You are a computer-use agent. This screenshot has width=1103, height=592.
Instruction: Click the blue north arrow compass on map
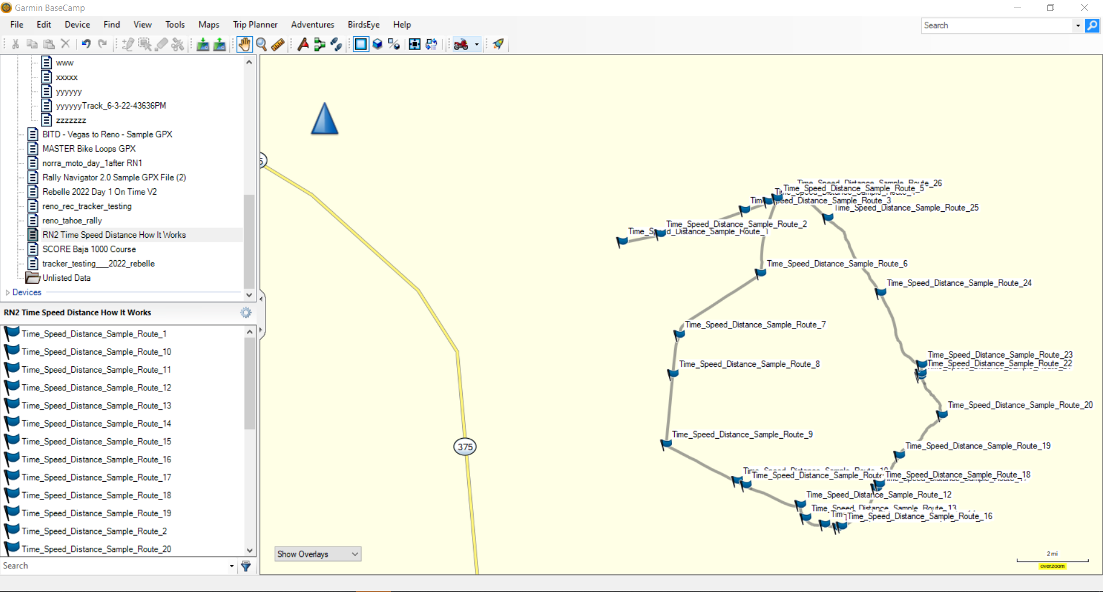[x=325, y=119]
